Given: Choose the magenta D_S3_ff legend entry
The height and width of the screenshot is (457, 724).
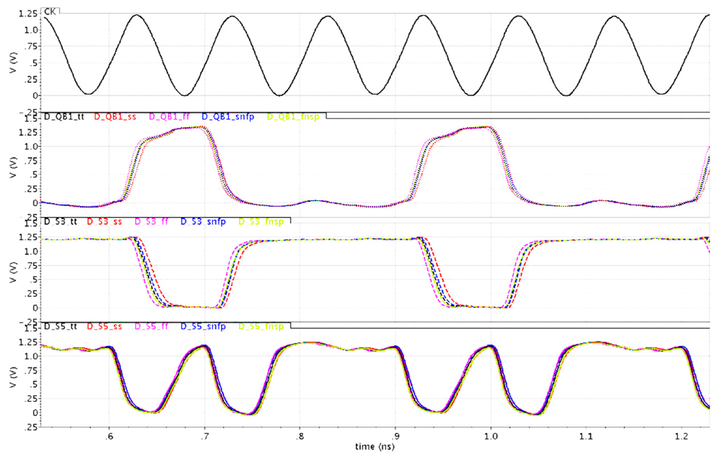Looking at the screenshot, I should click(x=151, y=222).
